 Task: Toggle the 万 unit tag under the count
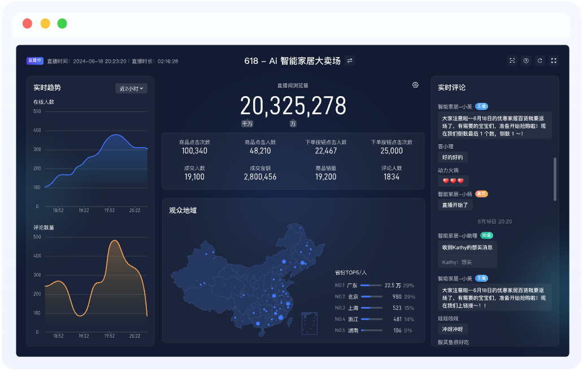(293, 123)
